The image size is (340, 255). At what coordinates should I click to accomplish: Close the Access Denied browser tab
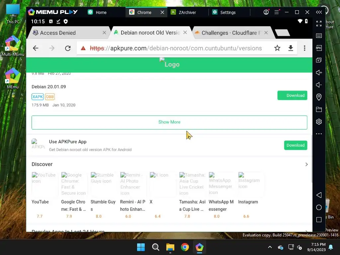(x=104, y=33)
